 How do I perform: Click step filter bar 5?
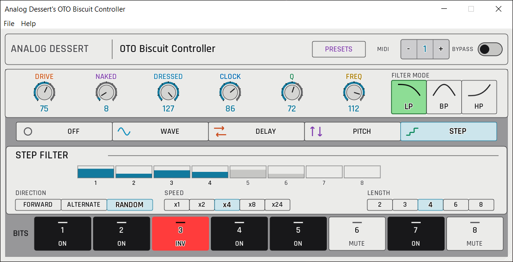[x=248, y=172]
